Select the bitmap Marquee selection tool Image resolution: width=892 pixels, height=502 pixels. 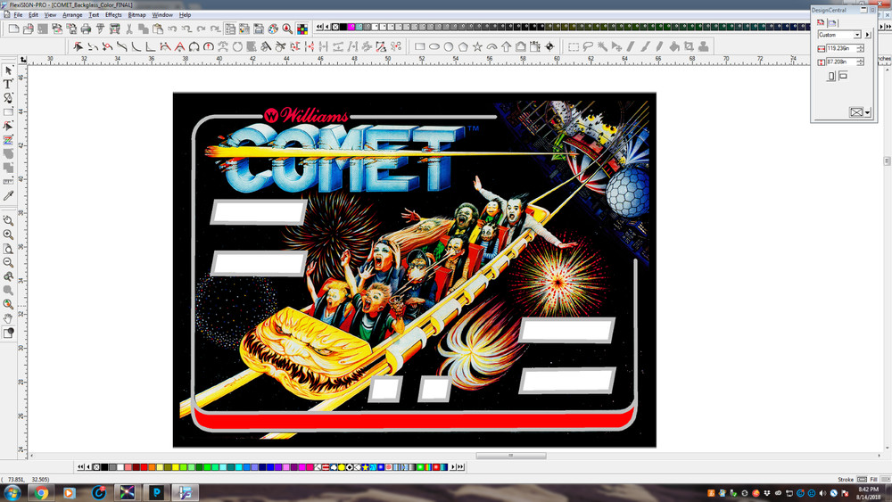(x=574, y=46)
